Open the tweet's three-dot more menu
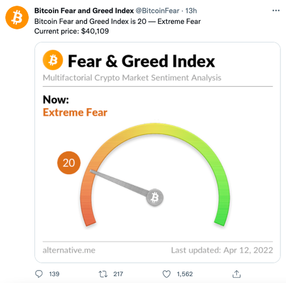 pos(276,11)
